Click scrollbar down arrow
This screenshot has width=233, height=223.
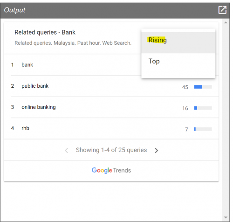(x=226, y=217)
